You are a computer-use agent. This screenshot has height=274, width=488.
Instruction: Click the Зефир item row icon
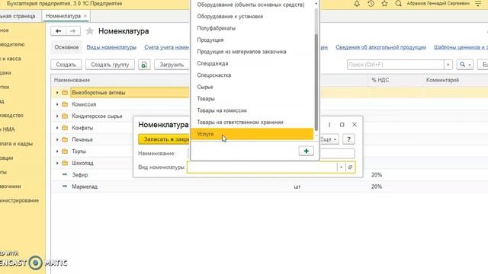(65, 174)
